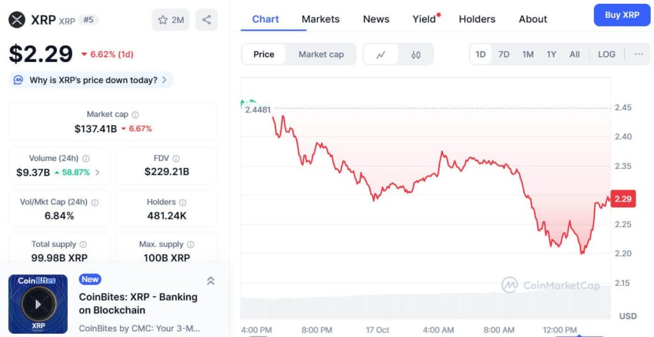Click the share icon button
The height and width of the screenshot is (337, 654).
click(x=206, y=20)
